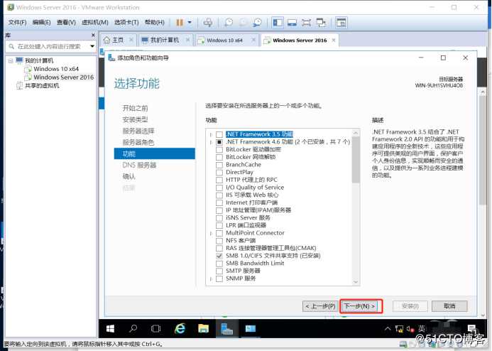Close the library panel

[x=93, y=35]
